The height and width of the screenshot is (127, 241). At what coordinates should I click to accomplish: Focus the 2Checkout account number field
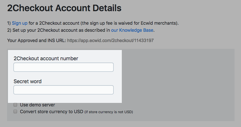point(63,67)
